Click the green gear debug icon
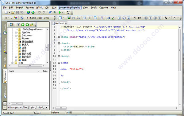The width and height of the screenshot is (184, 116). coord(55,12)
